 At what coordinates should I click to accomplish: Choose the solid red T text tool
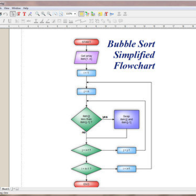tap(24, 14)
